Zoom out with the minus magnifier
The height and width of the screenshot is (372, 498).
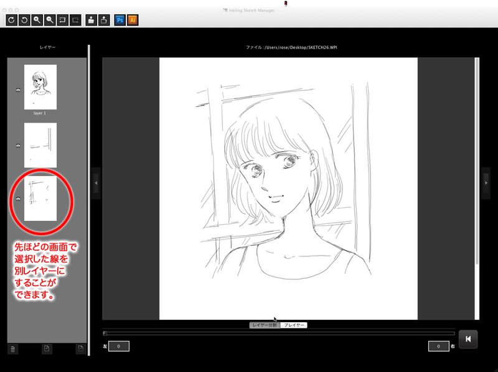[x=50, y=20]
